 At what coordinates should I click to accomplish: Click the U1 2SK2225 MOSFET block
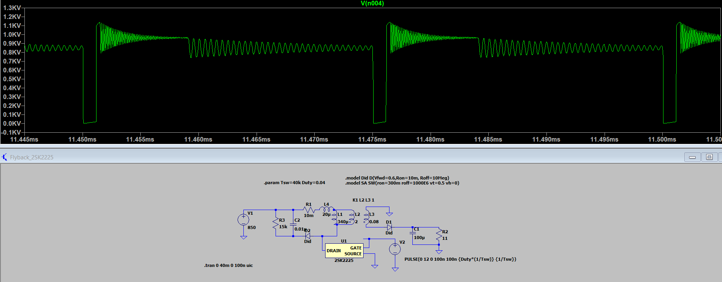coord(344,251)
